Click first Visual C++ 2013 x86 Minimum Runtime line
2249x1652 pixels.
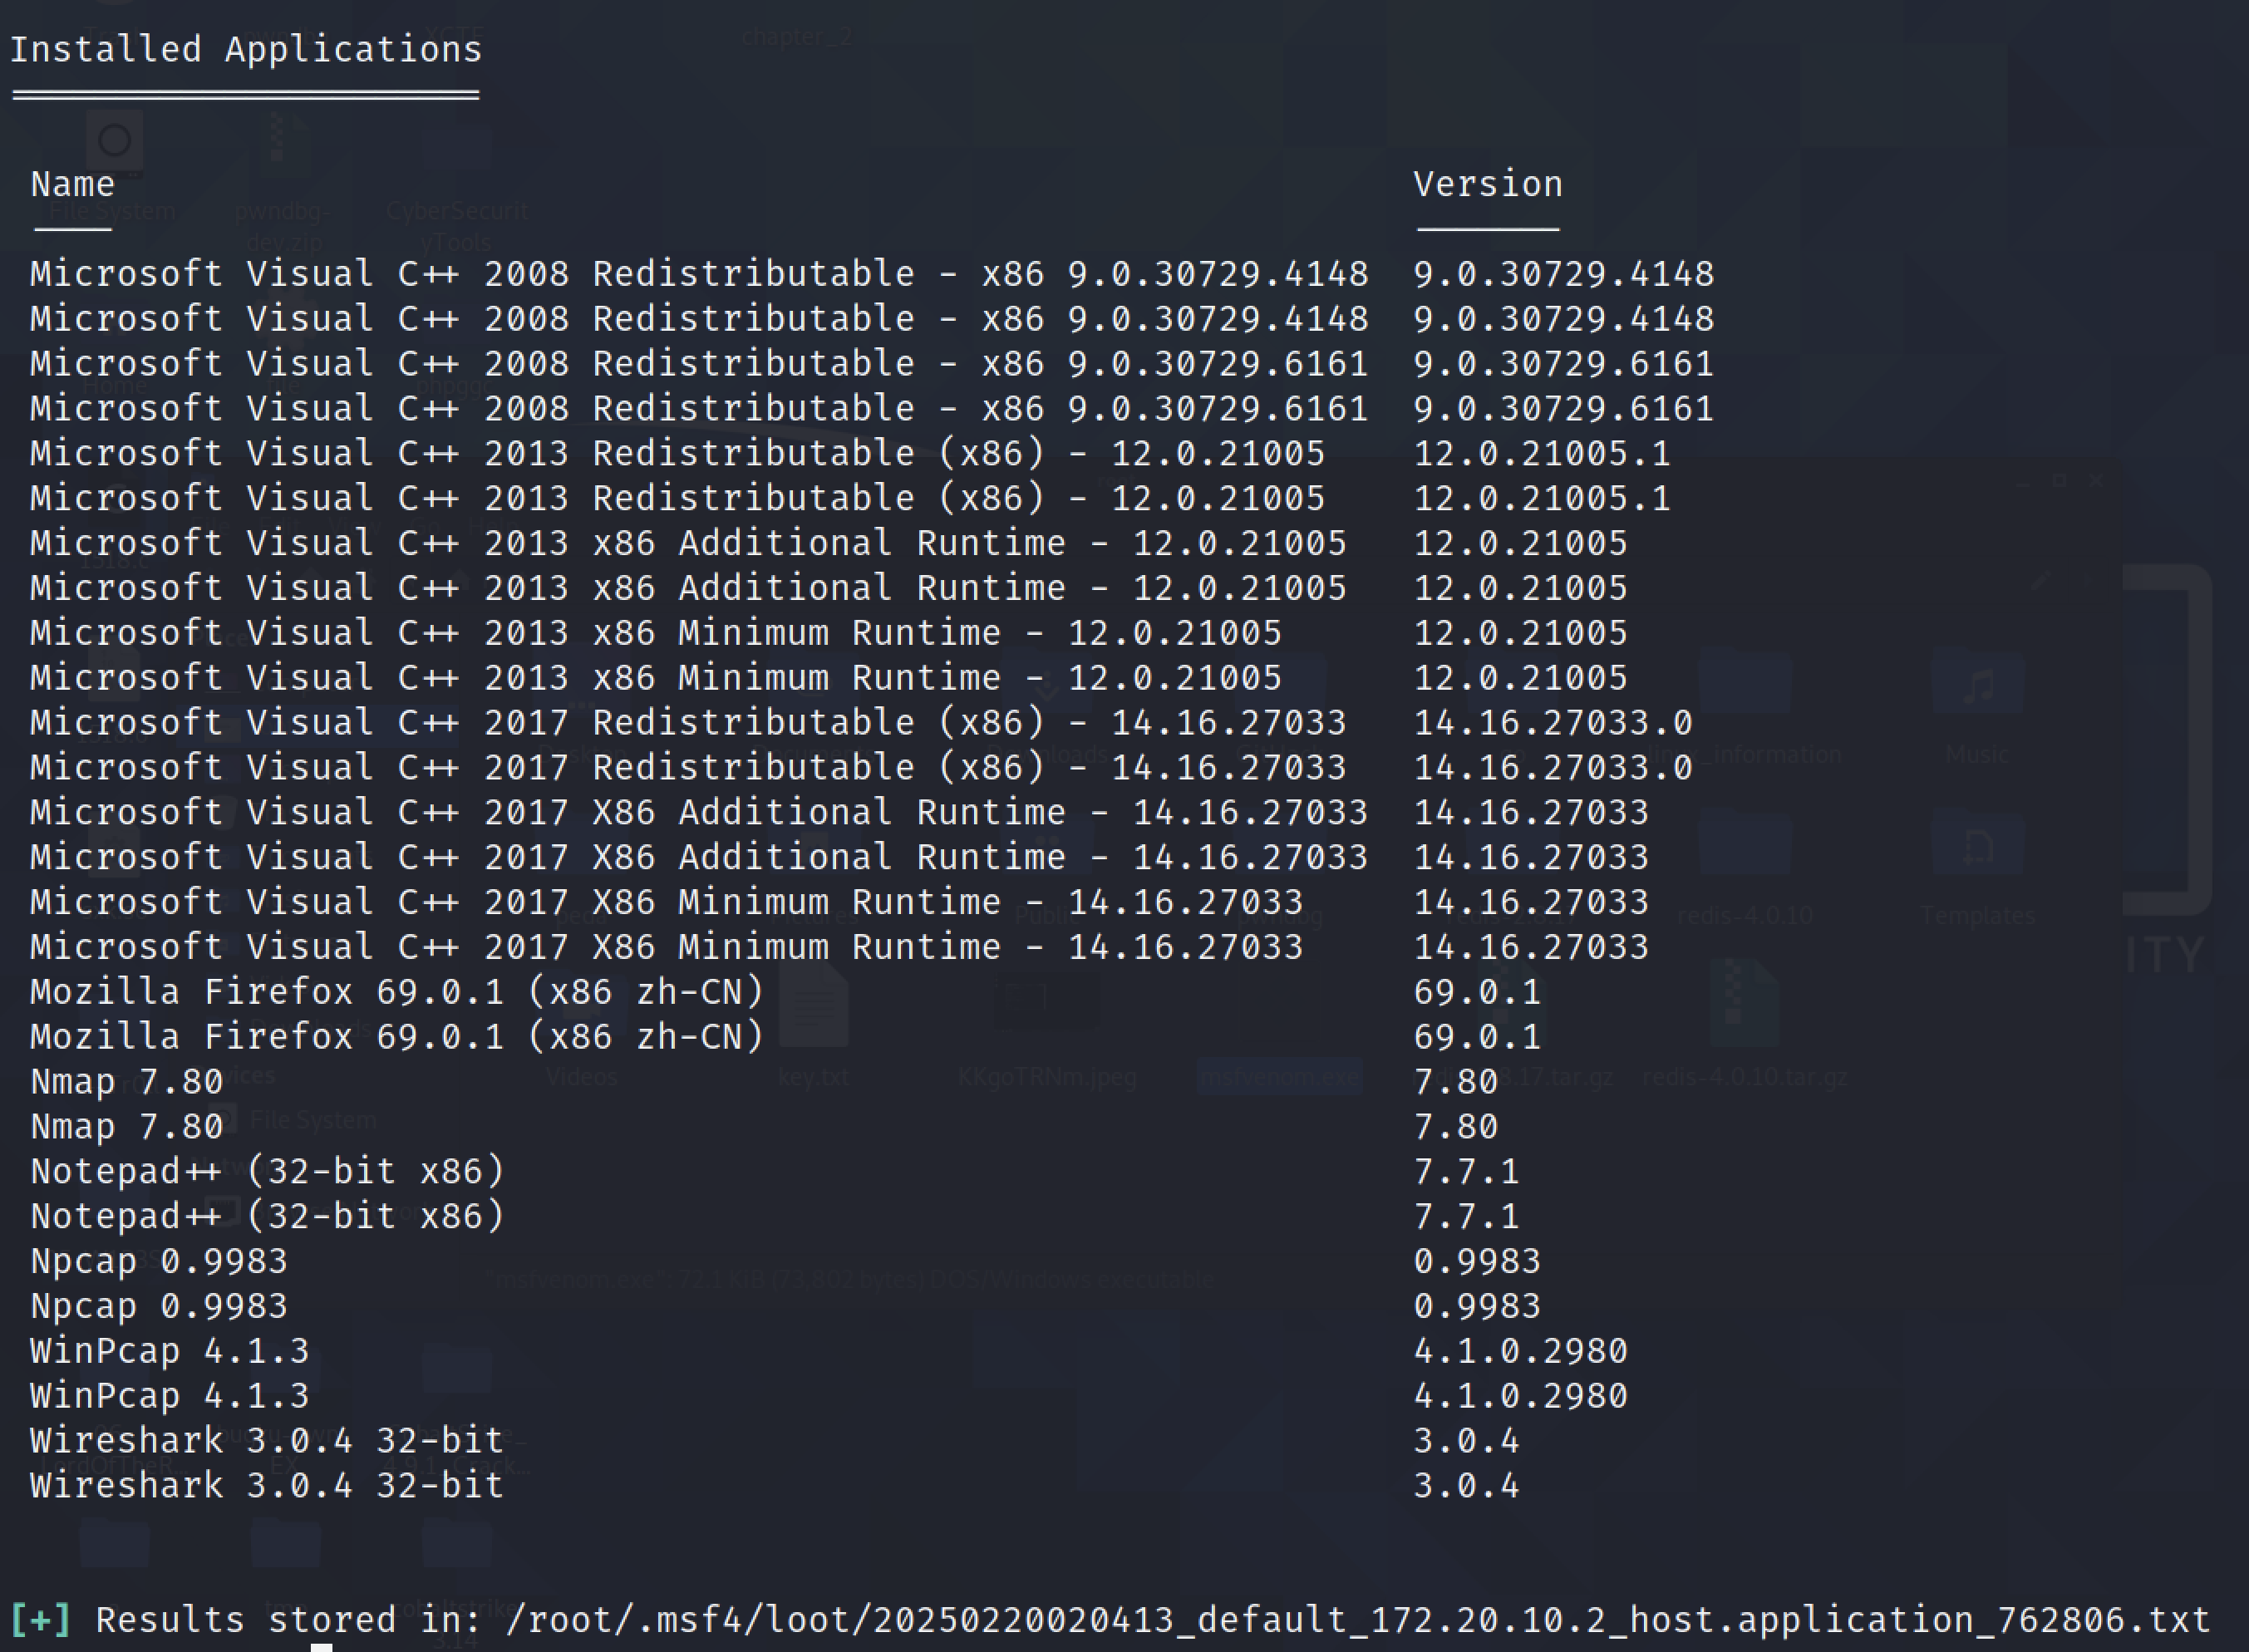pos(655,633)
